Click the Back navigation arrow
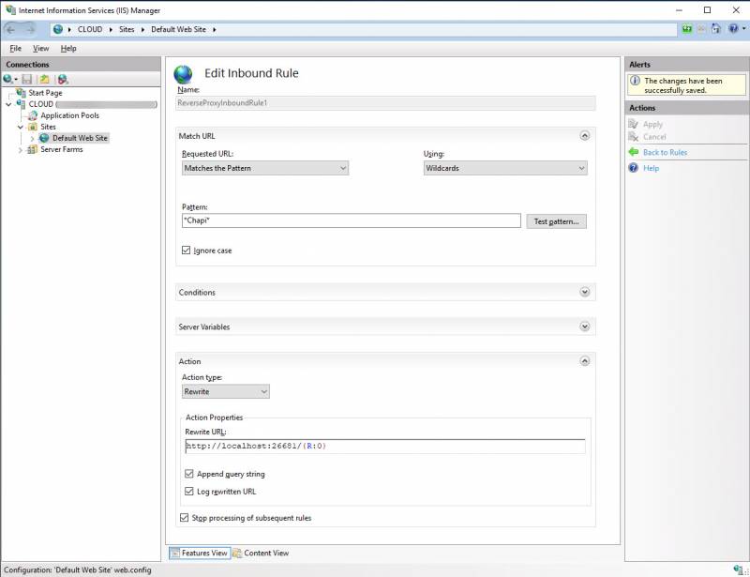750x577 pixels. (x=11, y=30)
